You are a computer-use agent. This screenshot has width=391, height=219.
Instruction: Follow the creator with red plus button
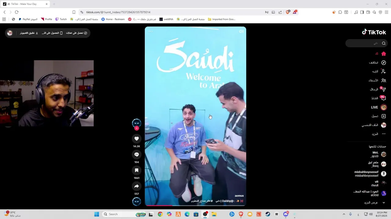137,128
